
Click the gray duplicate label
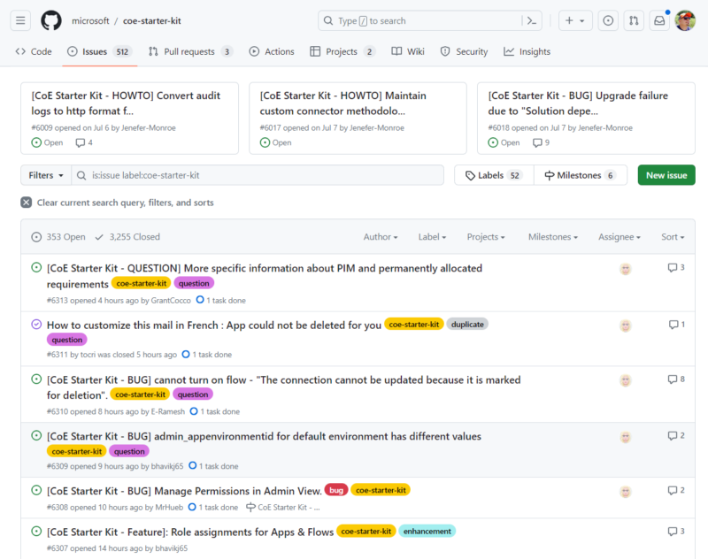467,324
